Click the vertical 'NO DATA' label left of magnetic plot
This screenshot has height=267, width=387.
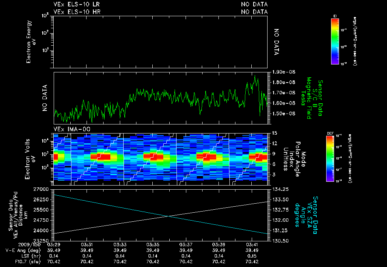45,98
